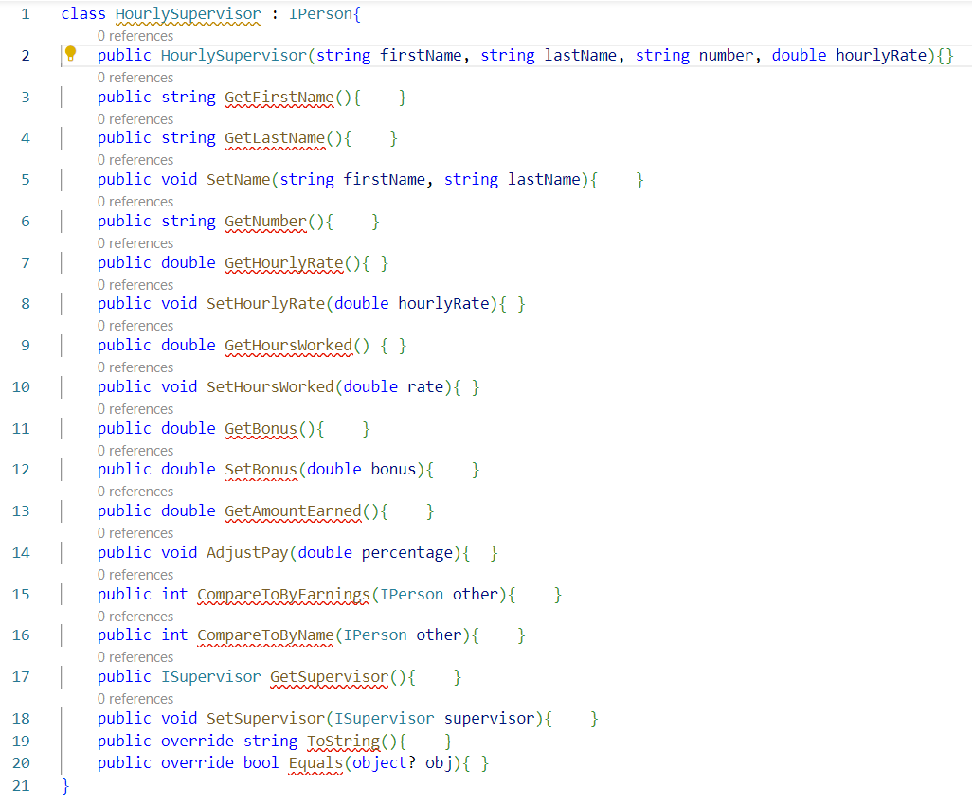This screenshot has height=805, width=972.
Task: Select the bonus parameter in SetBonus
Action: (394, 469)
